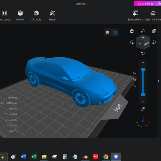
Task: Select the TOP face of the view cube
Action: 143,37
